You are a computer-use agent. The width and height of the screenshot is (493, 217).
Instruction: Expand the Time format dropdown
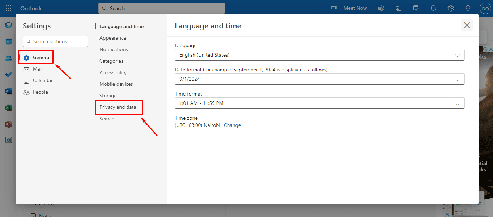tap(320, 103)
